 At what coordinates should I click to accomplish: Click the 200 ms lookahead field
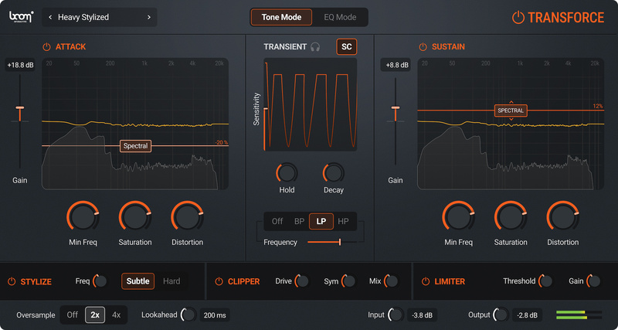(x=215, y=315)
